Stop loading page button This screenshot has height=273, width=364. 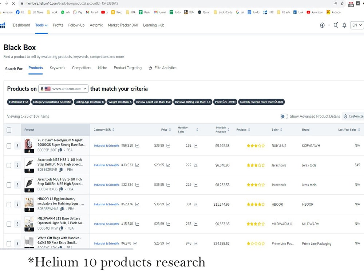coord(13,4)
